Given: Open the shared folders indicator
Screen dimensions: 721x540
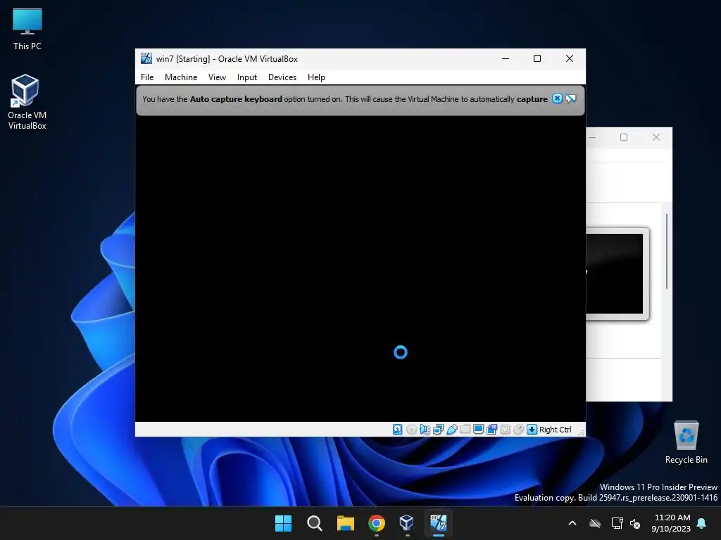Looking at the screenshot, I should (465, 430).
